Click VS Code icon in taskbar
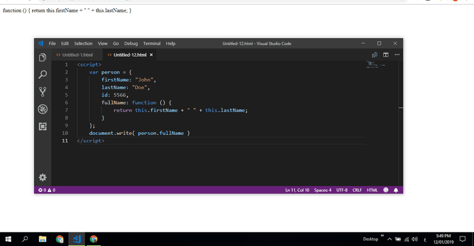474x246 pixels. pos(76,239)
